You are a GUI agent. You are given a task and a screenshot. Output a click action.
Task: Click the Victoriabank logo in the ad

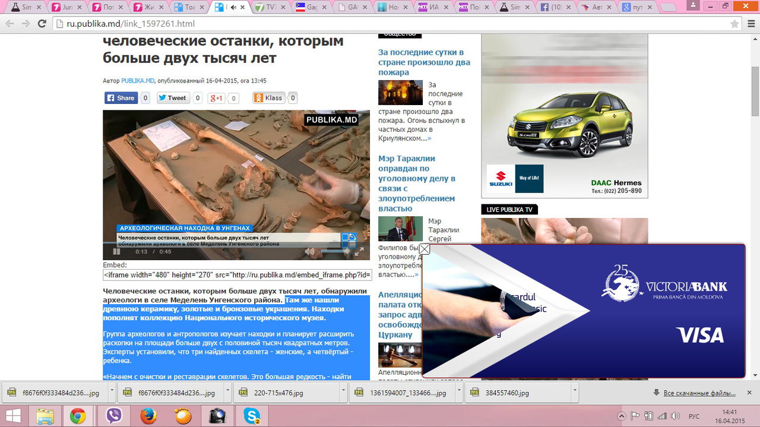(665, 285)
